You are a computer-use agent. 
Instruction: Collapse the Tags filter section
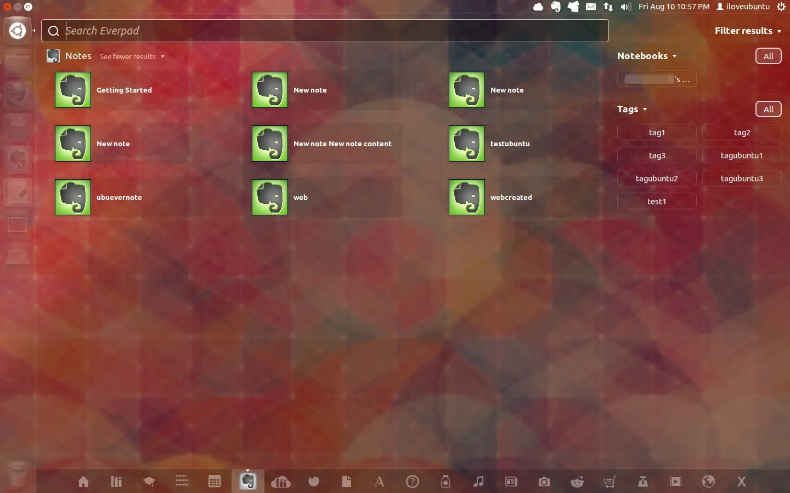coord(632,109)
